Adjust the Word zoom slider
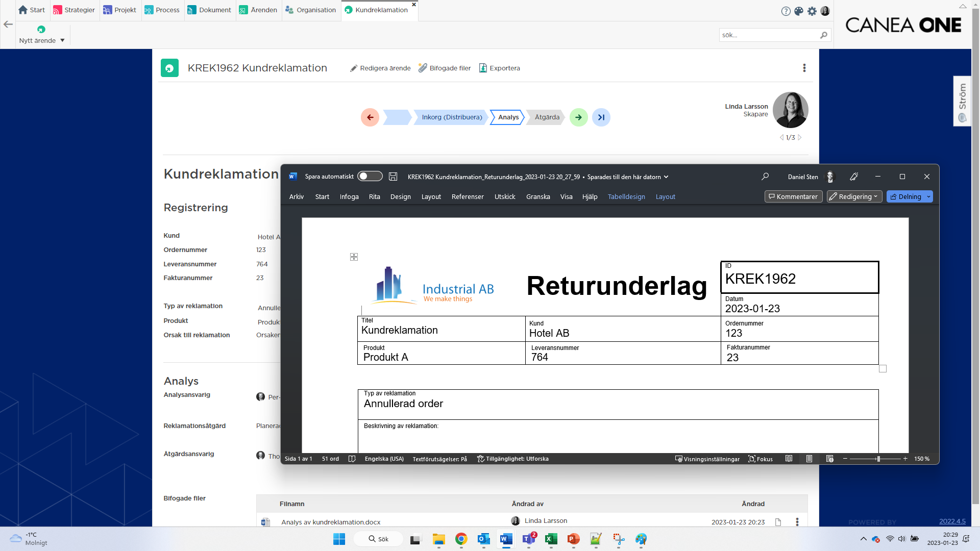The height and width of the screenshot is (551, 980). tap(878, 459)
